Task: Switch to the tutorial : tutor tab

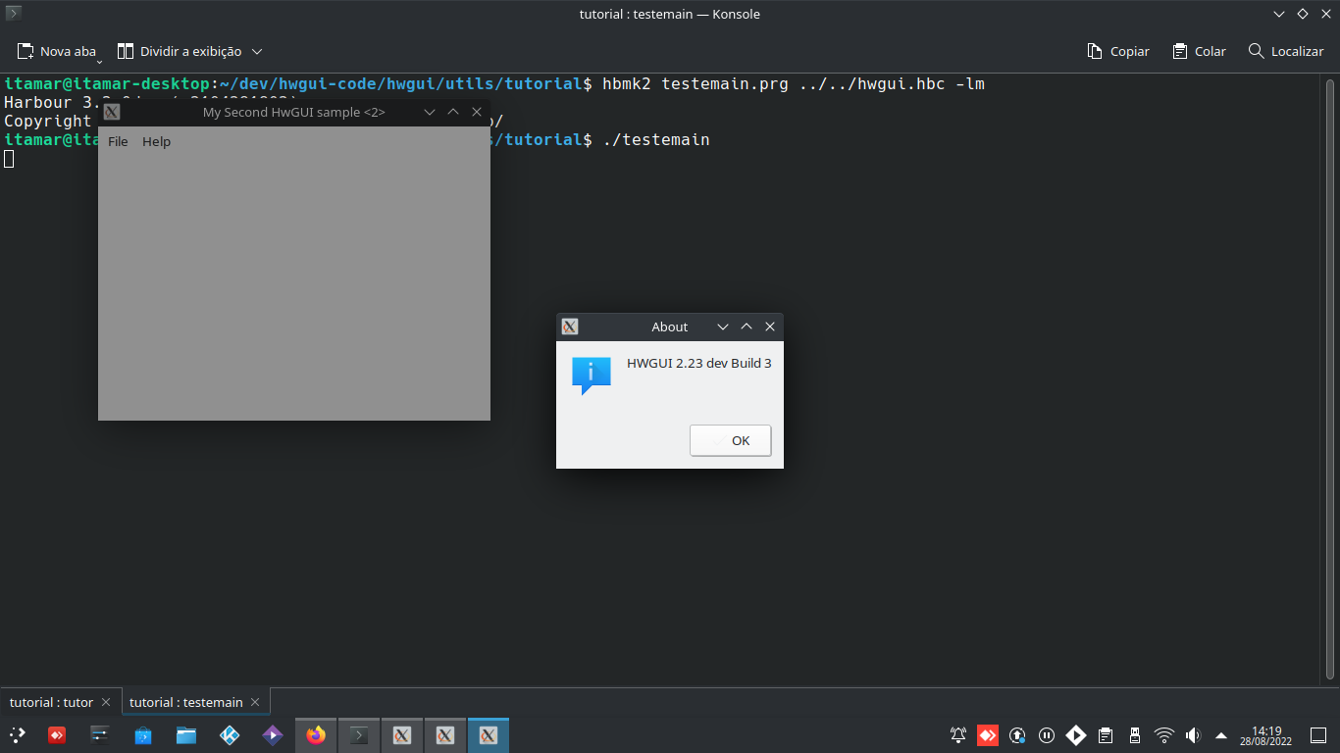Action: 51,702
